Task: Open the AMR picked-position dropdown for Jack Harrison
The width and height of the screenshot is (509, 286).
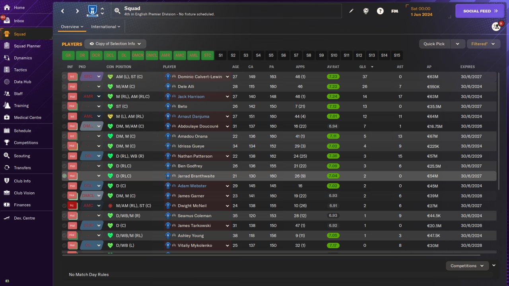Action: 91,97
